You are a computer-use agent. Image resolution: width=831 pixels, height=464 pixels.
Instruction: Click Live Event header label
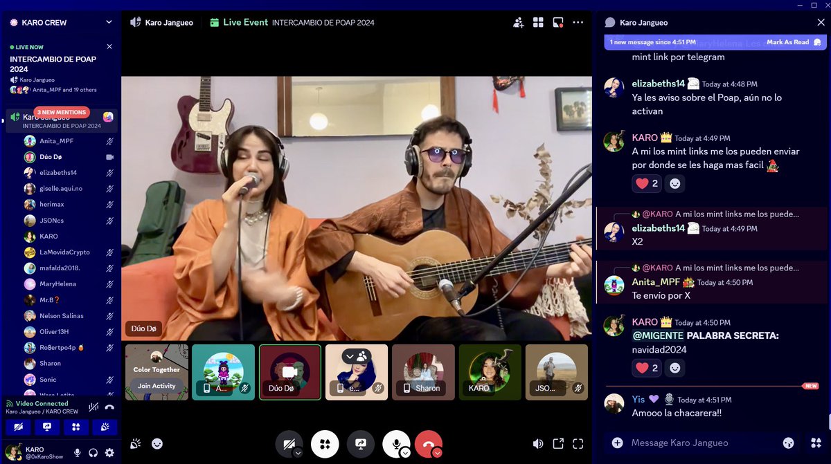coord(245,22)
